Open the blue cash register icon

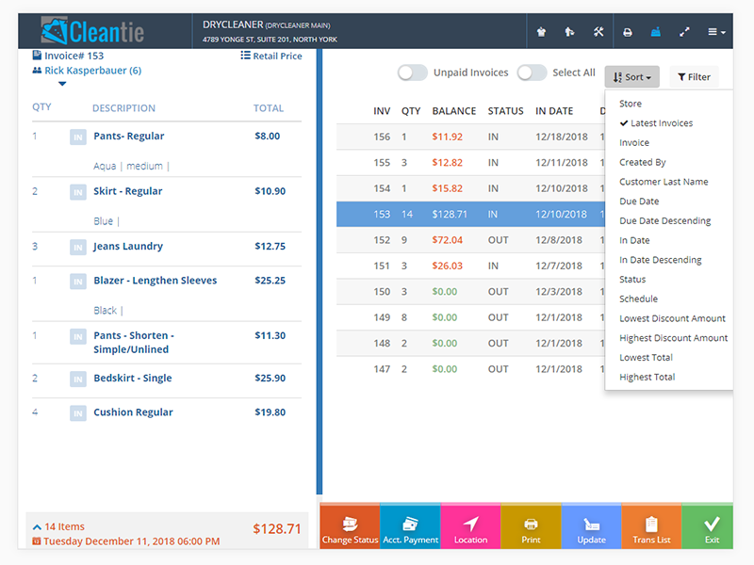point(655,32)
